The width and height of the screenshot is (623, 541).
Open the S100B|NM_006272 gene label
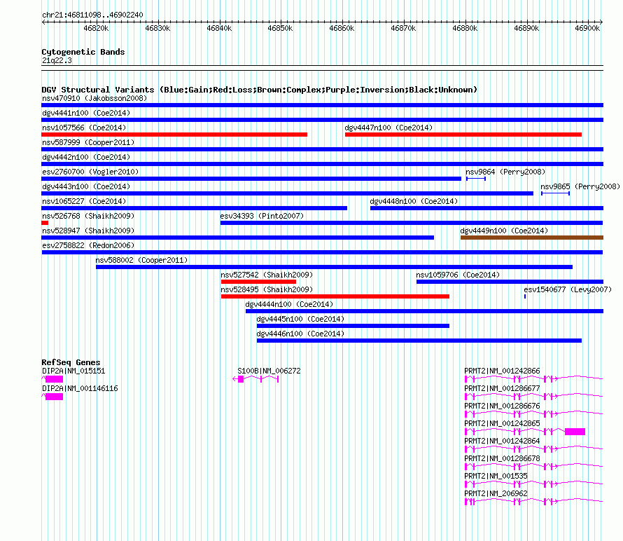269,371
